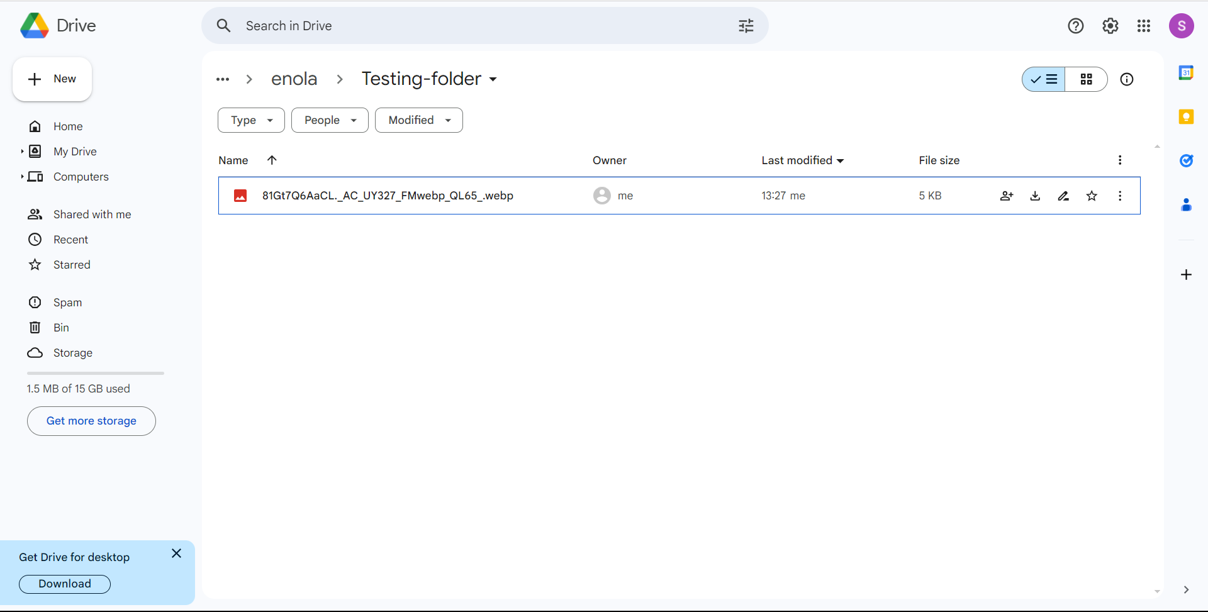Open the Type filter dropdown

click(251, 120)
